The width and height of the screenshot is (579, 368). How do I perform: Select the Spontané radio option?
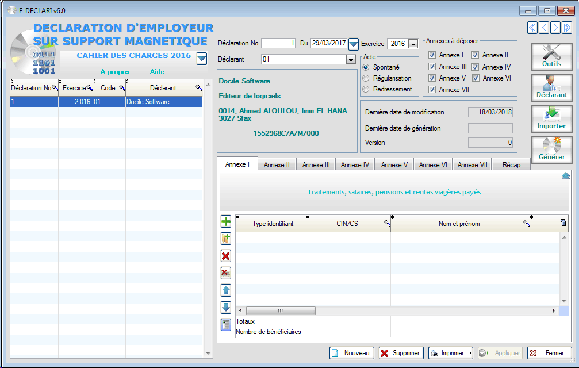point(366,67)
